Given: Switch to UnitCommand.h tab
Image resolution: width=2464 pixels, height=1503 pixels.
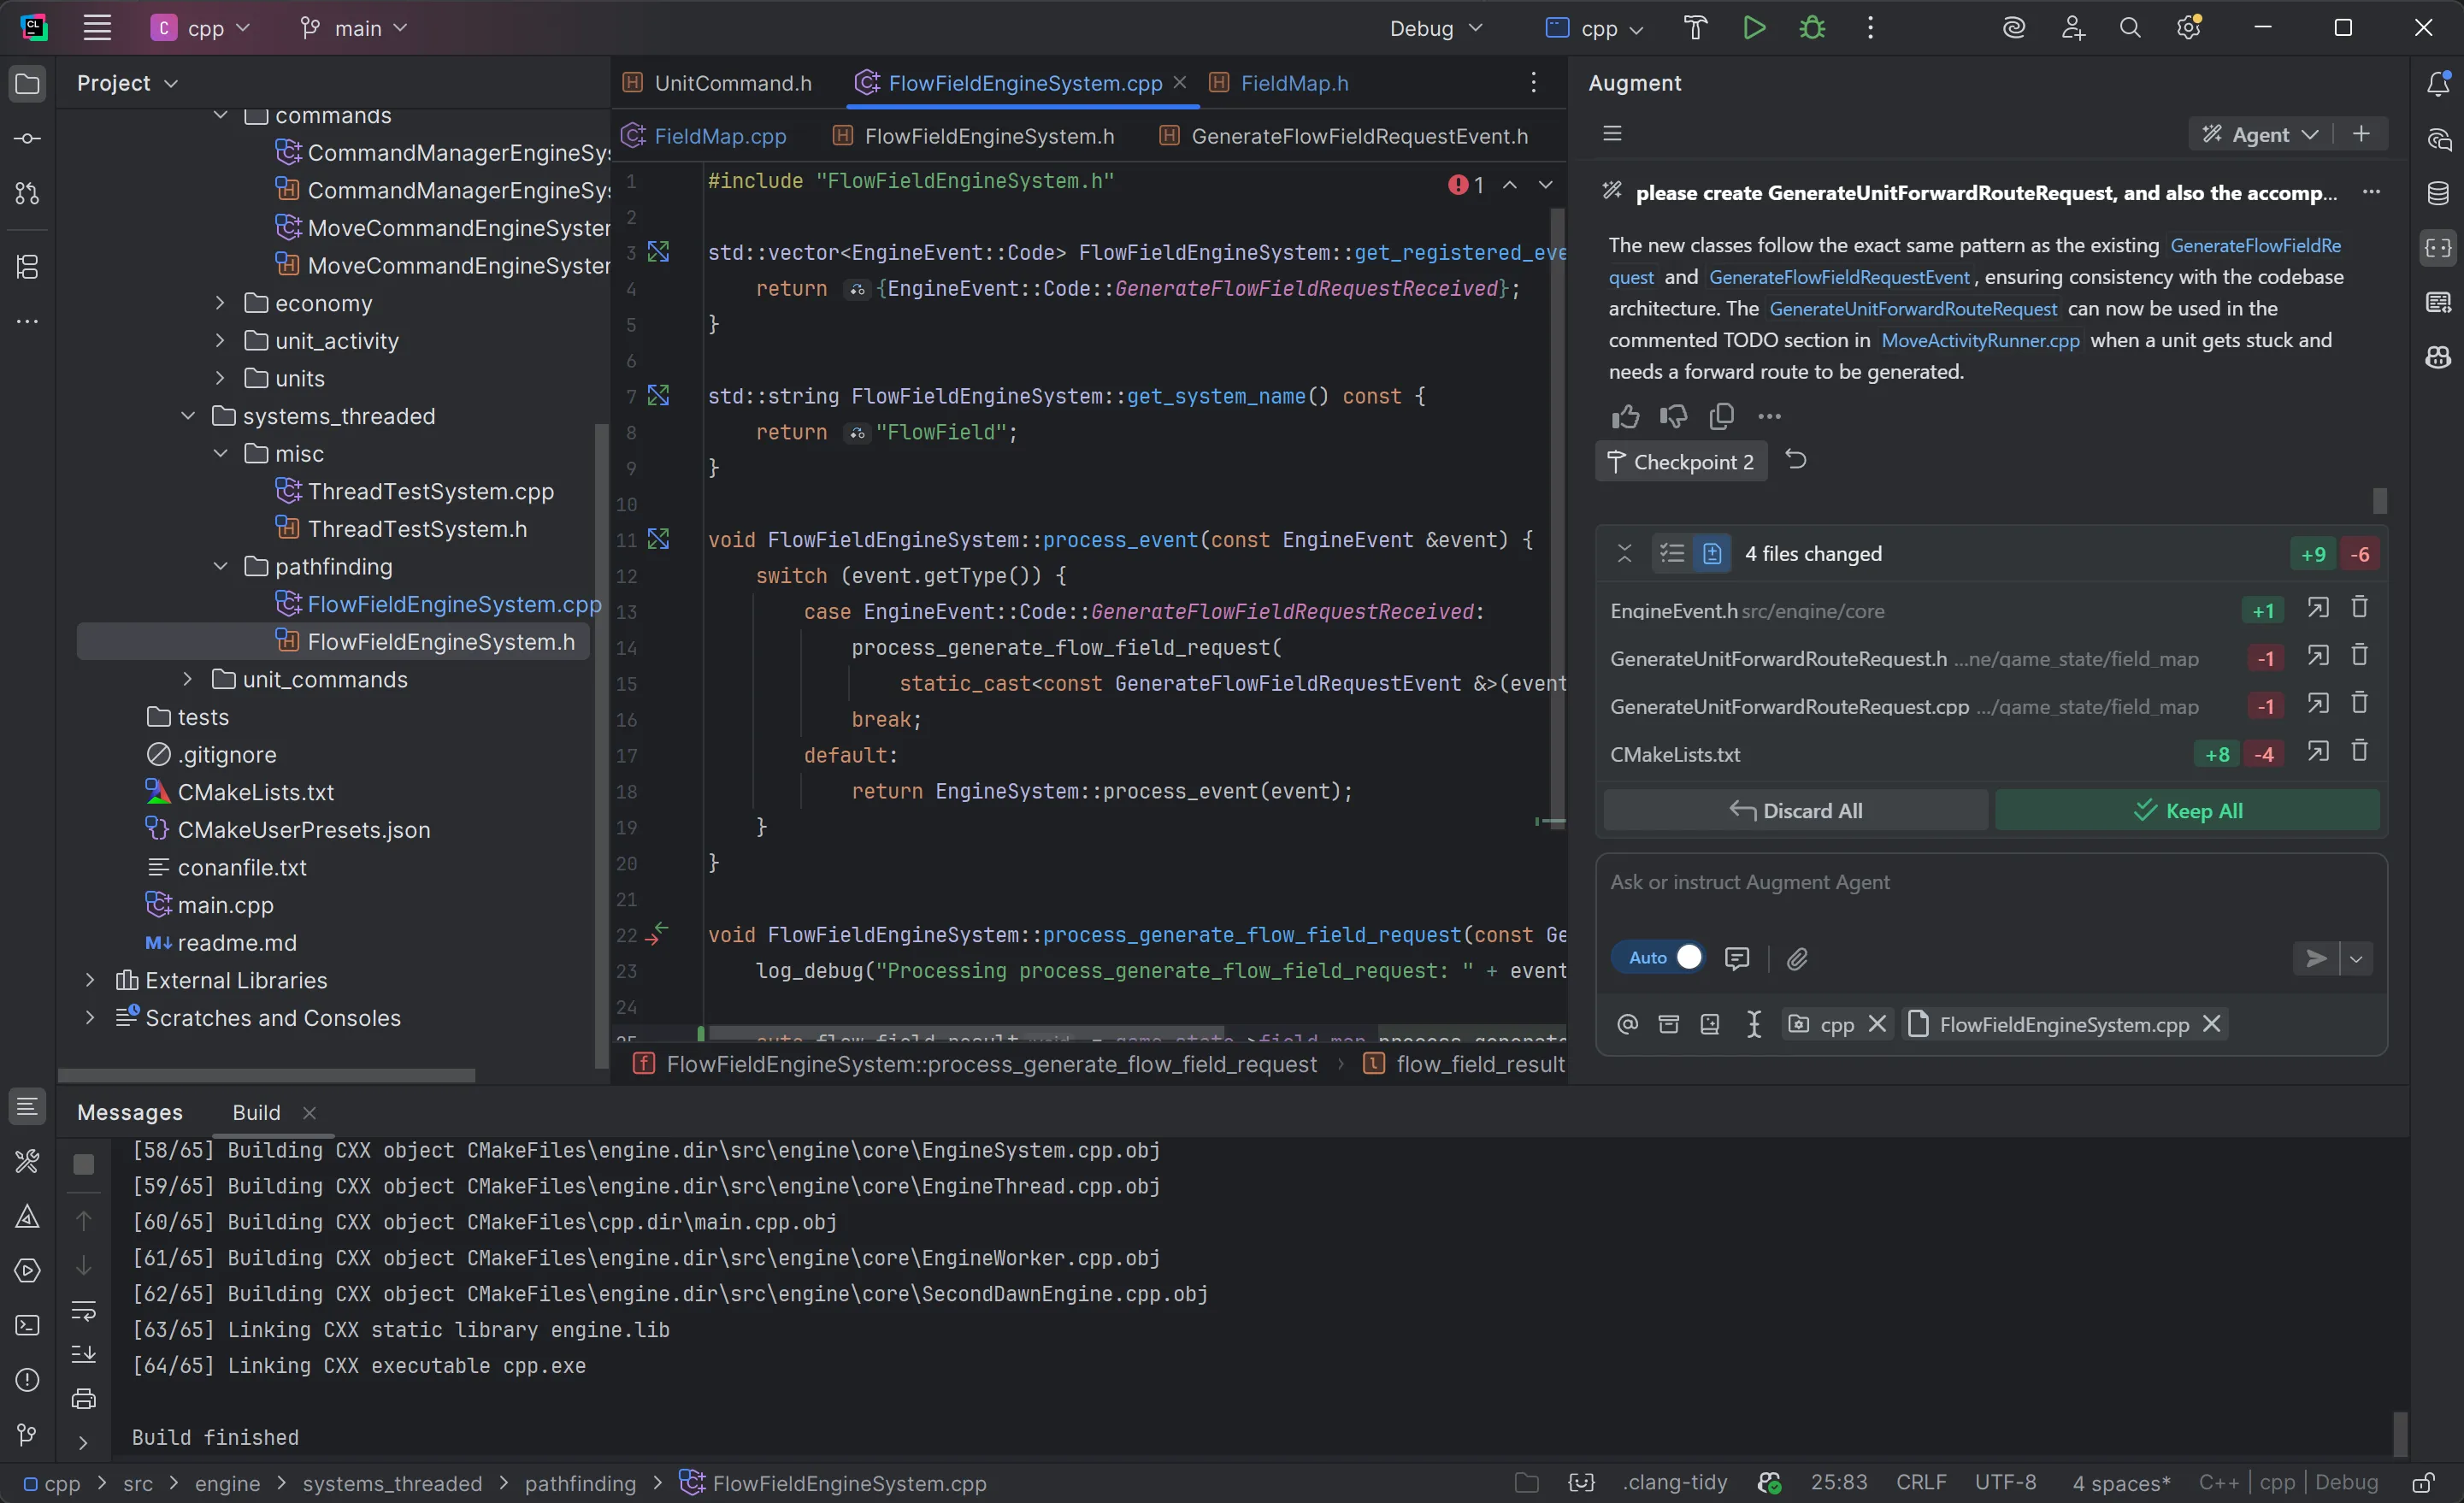Looking at the screenshot, I should click(717, 83).
